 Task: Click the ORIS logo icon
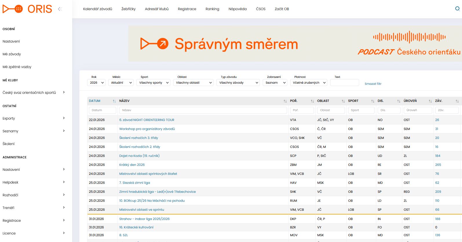[x=13, y=9]
